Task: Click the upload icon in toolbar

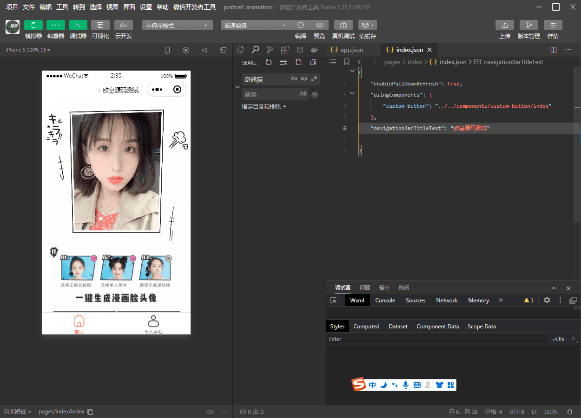Action: click(504, 26)
